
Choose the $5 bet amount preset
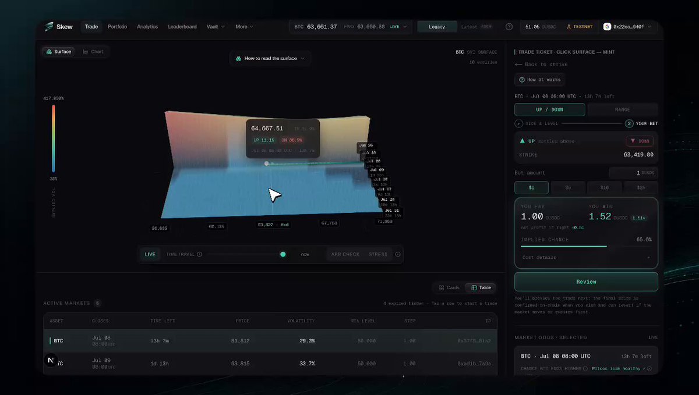click(568, 187)
